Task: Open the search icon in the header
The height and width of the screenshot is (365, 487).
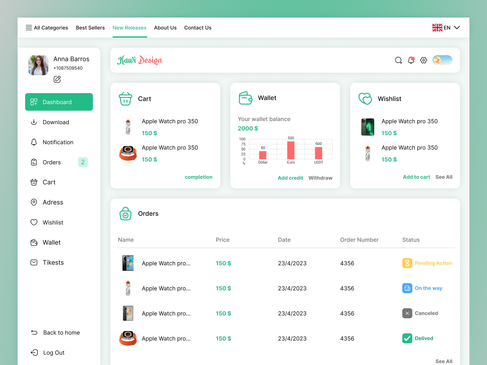Action: point(399,60)
